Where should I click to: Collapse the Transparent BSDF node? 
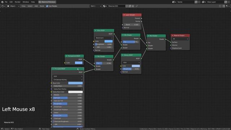[66, 56]
